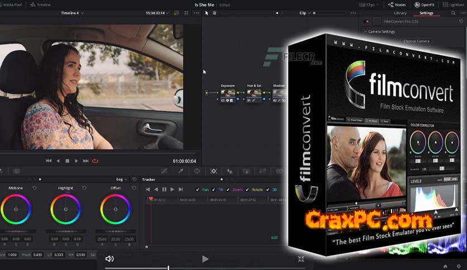Click the Choose Camera button
467x270 pixels.
point(416,41)
